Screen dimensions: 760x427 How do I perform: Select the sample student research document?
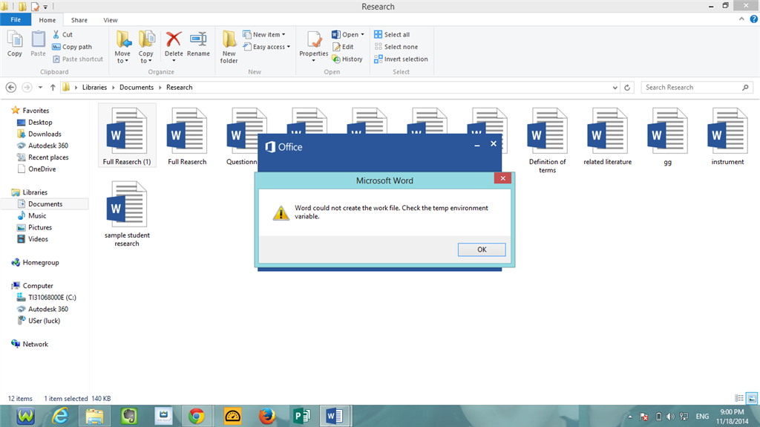[x=127, y=214]
